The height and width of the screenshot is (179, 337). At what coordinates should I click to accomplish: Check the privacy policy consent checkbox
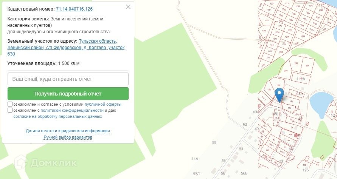(10, 110)
